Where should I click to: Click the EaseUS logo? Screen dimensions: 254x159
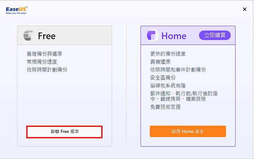[17, 10]
